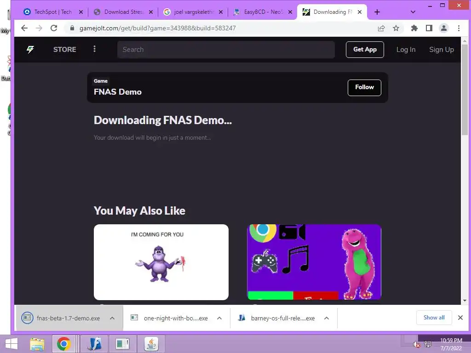Select the Chrome taskbar button
Image resolution: width=471 pixels, height=353 pixels.
point(63,344)
